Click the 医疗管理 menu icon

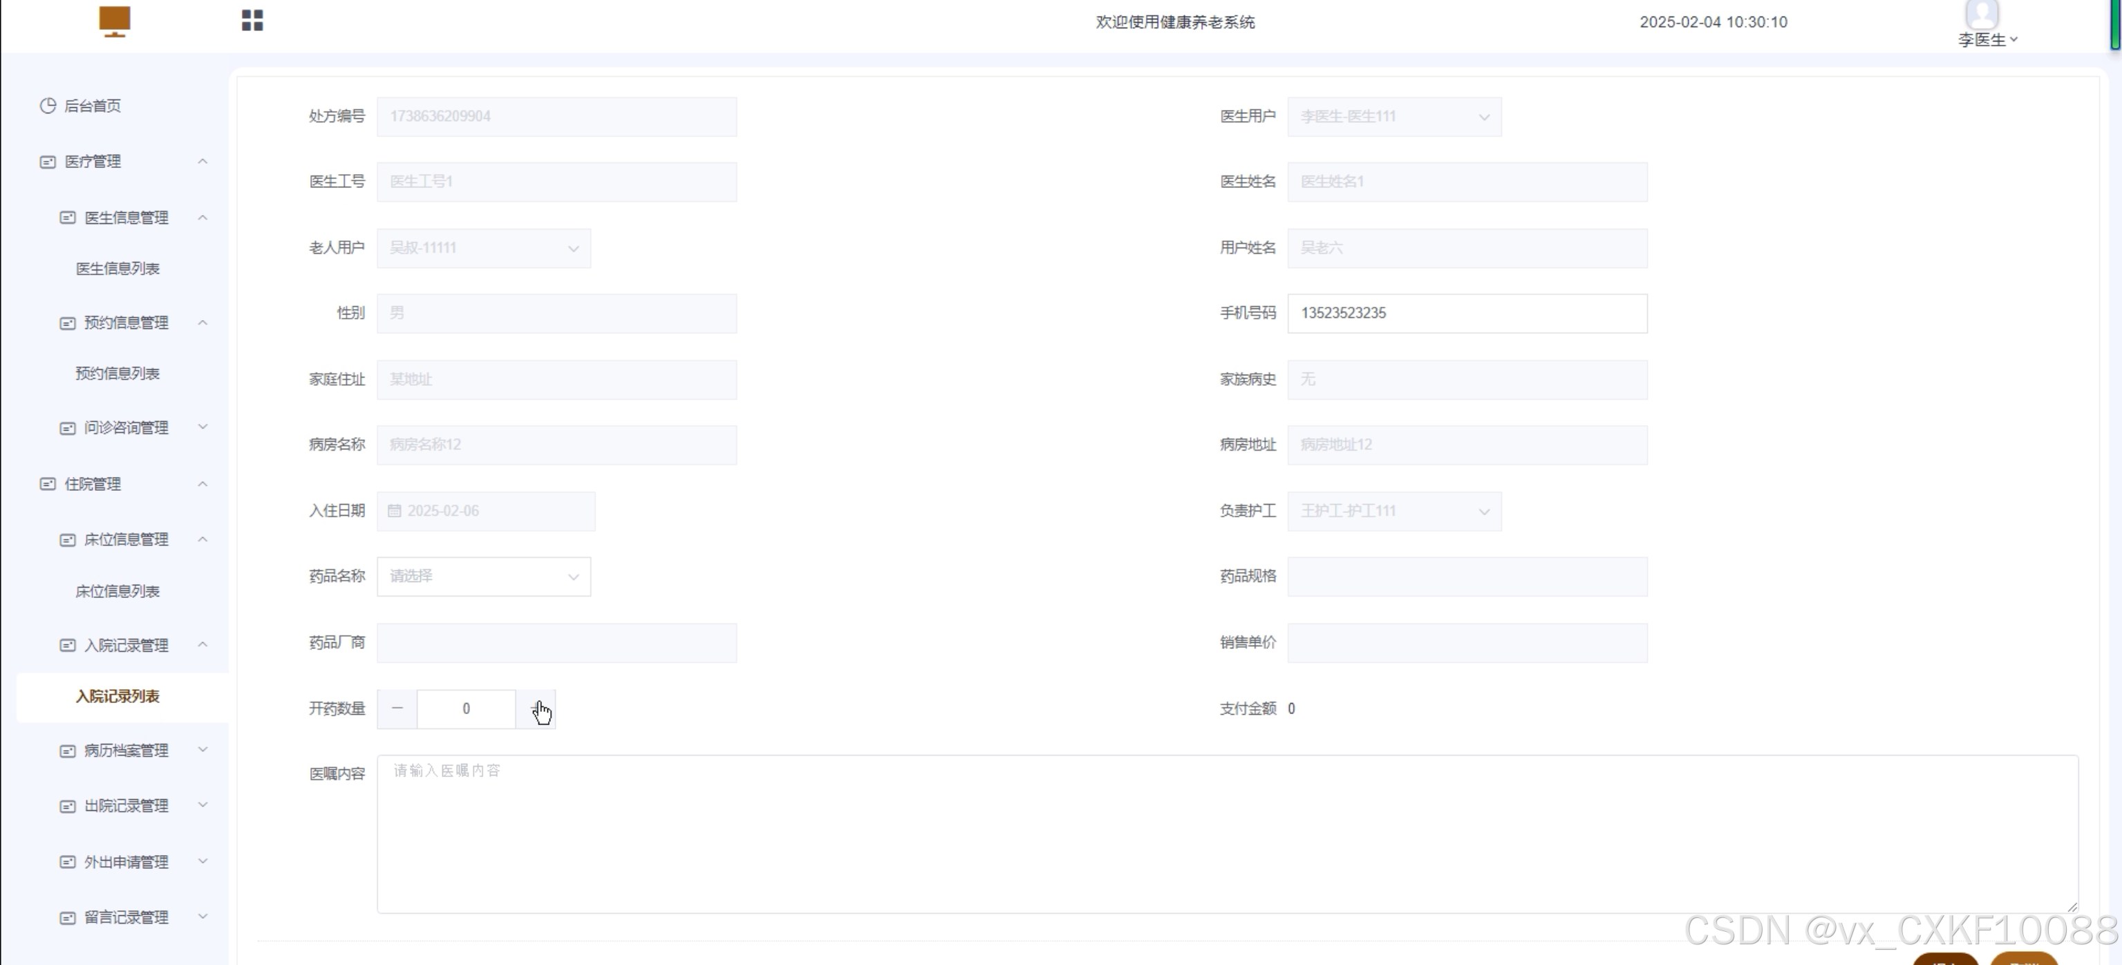click(48, 162)
